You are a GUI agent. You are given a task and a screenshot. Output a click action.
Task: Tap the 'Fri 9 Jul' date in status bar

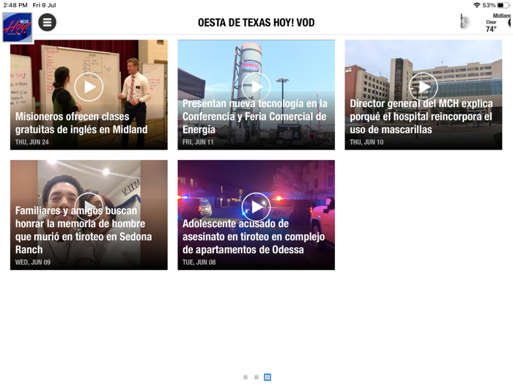point(44,5)
